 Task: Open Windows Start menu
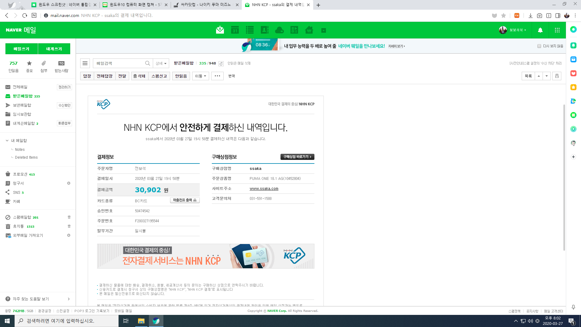[7, 321]
